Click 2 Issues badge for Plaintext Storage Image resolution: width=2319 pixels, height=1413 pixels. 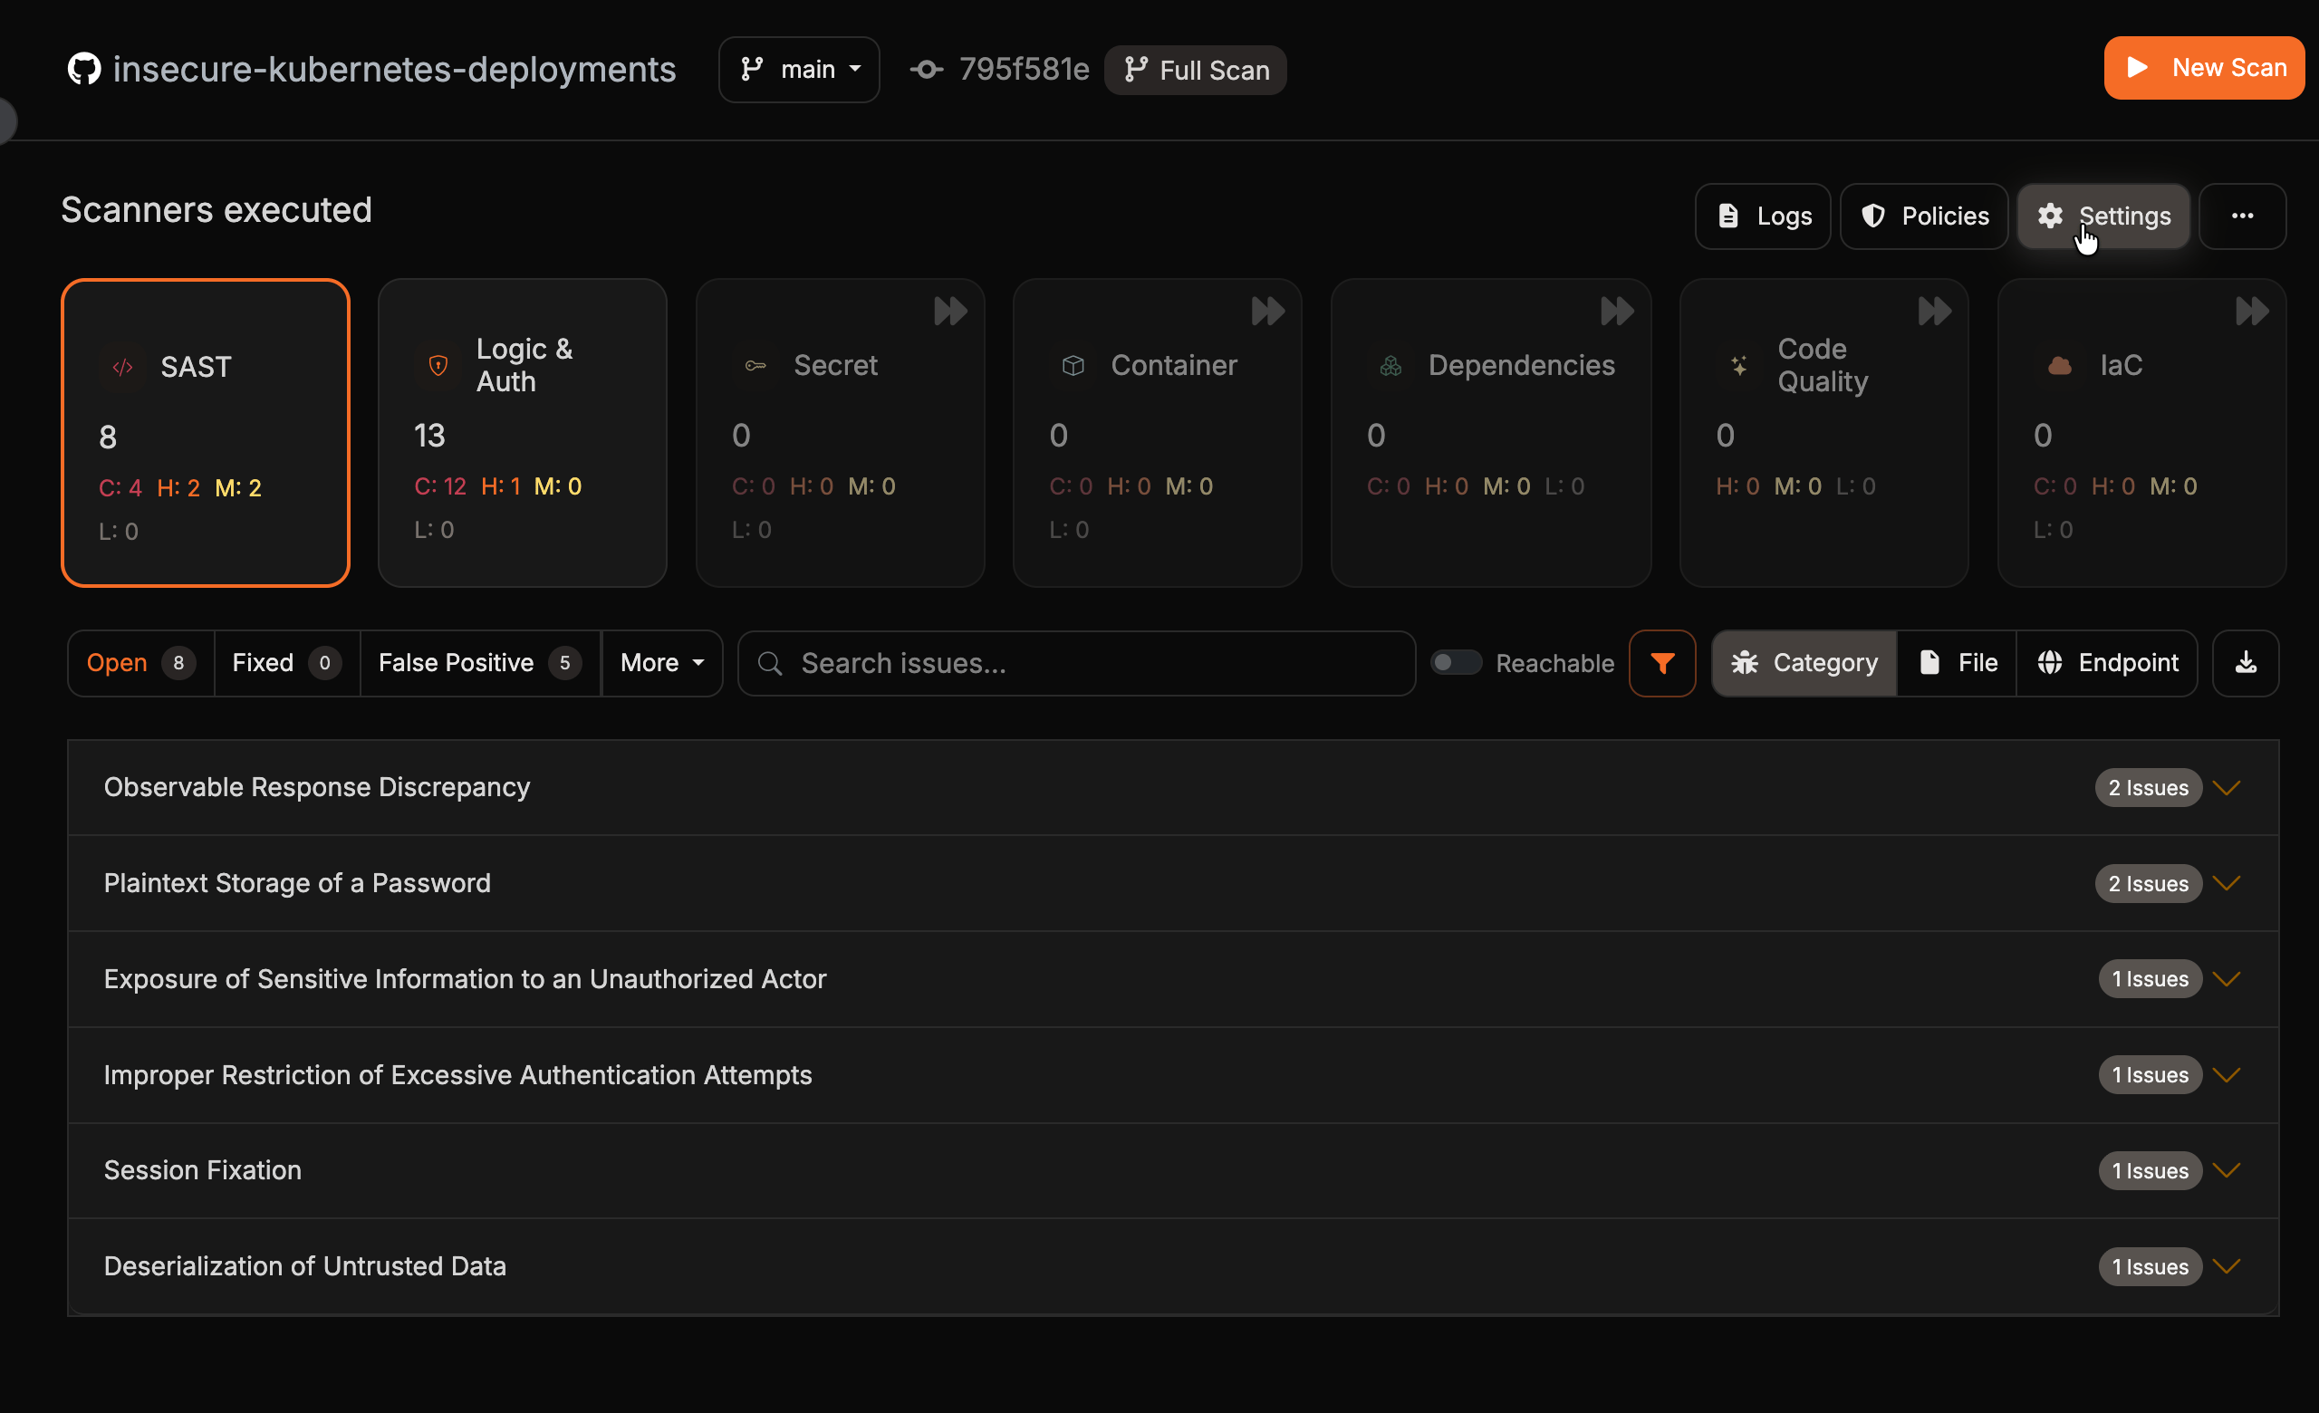point(2148,883)
